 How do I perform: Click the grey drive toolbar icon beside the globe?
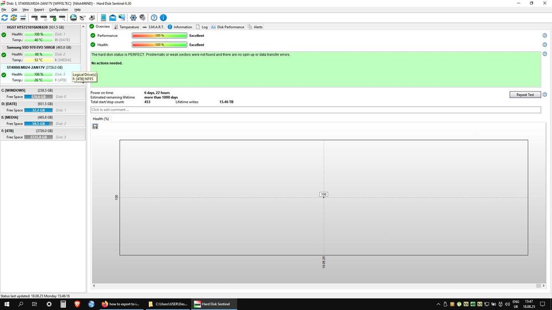click(x=83, y=18)
